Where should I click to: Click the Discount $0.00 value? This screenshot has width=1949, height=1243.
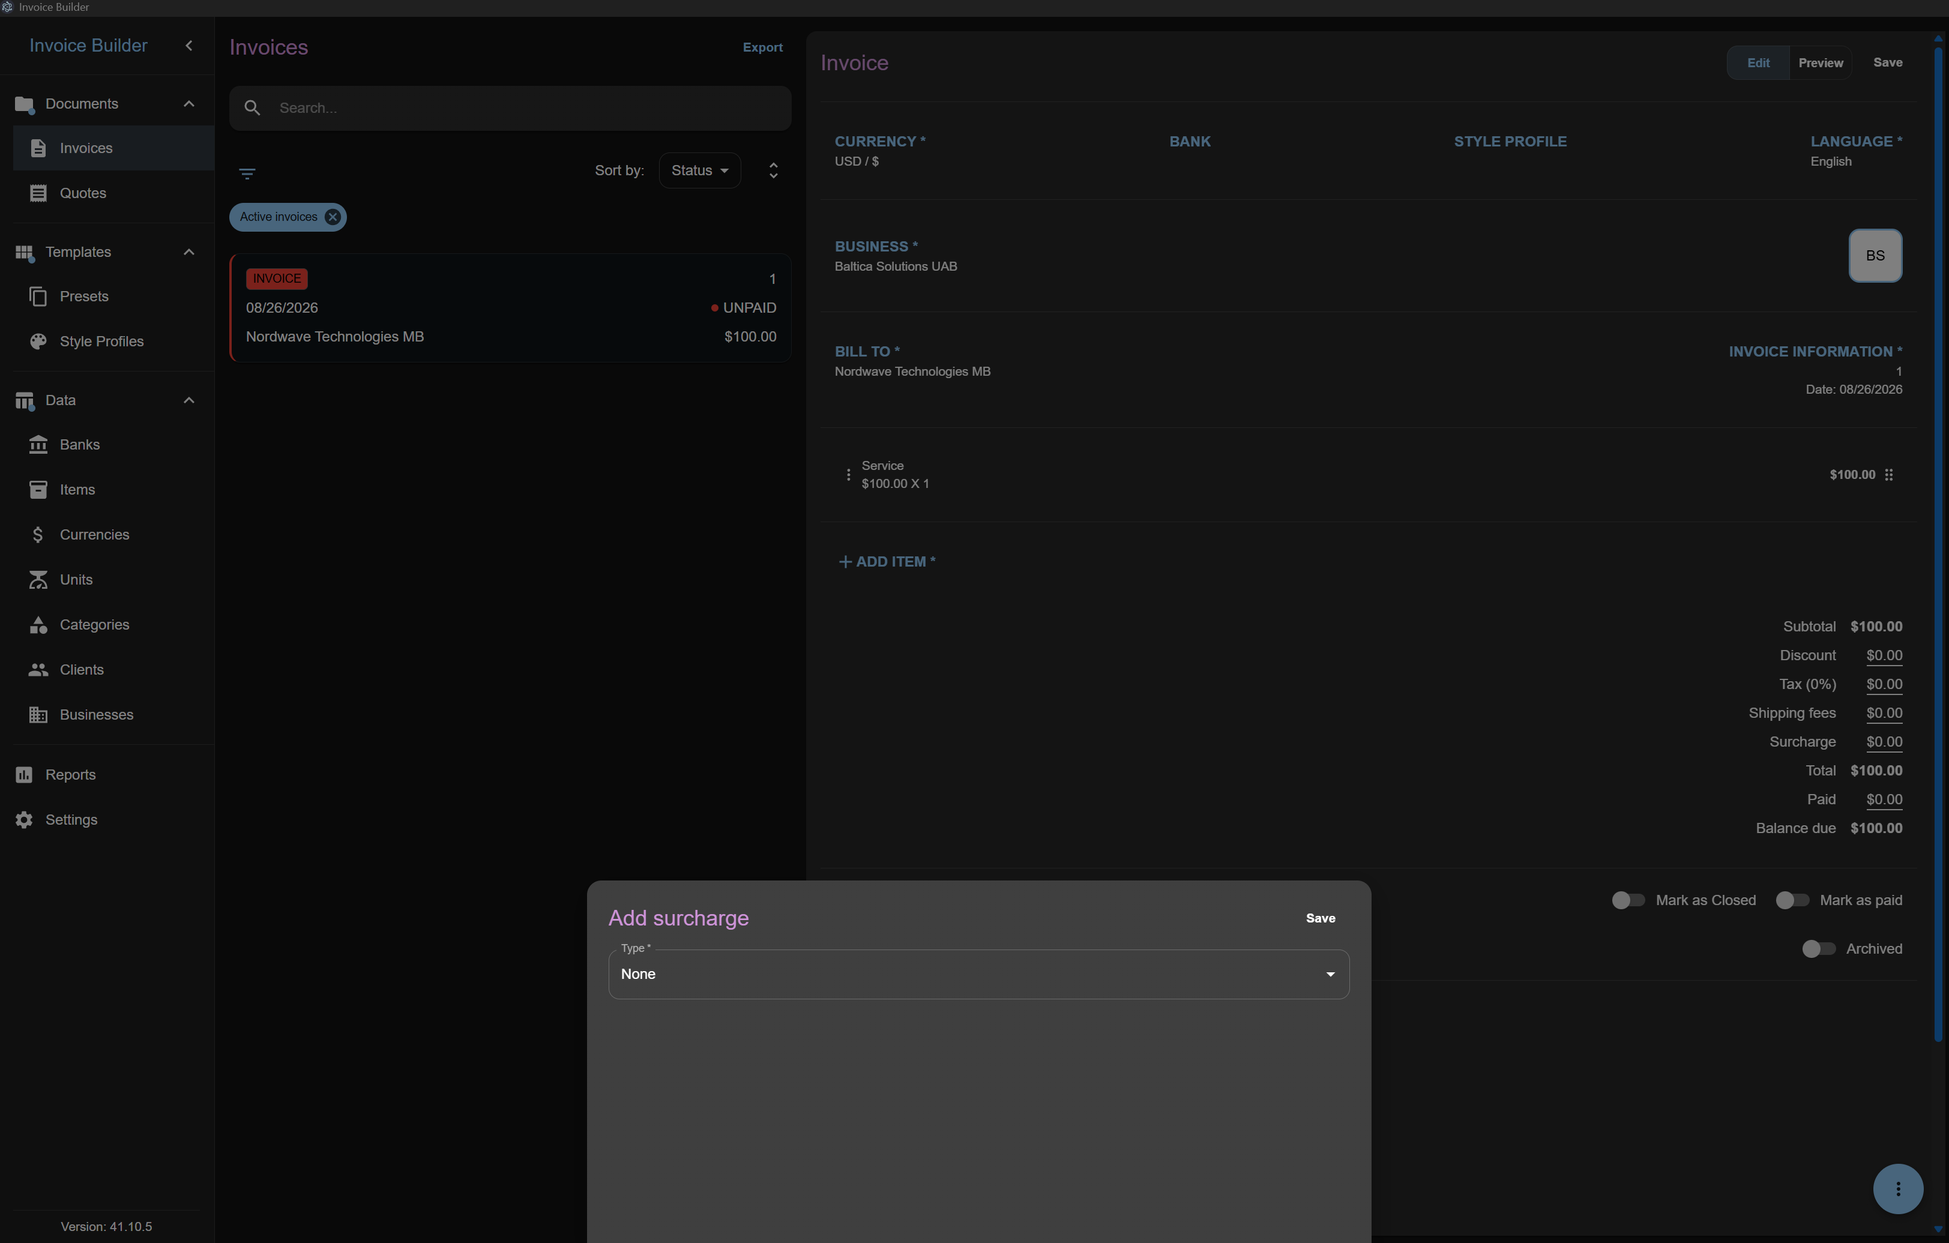(1884, 655)
